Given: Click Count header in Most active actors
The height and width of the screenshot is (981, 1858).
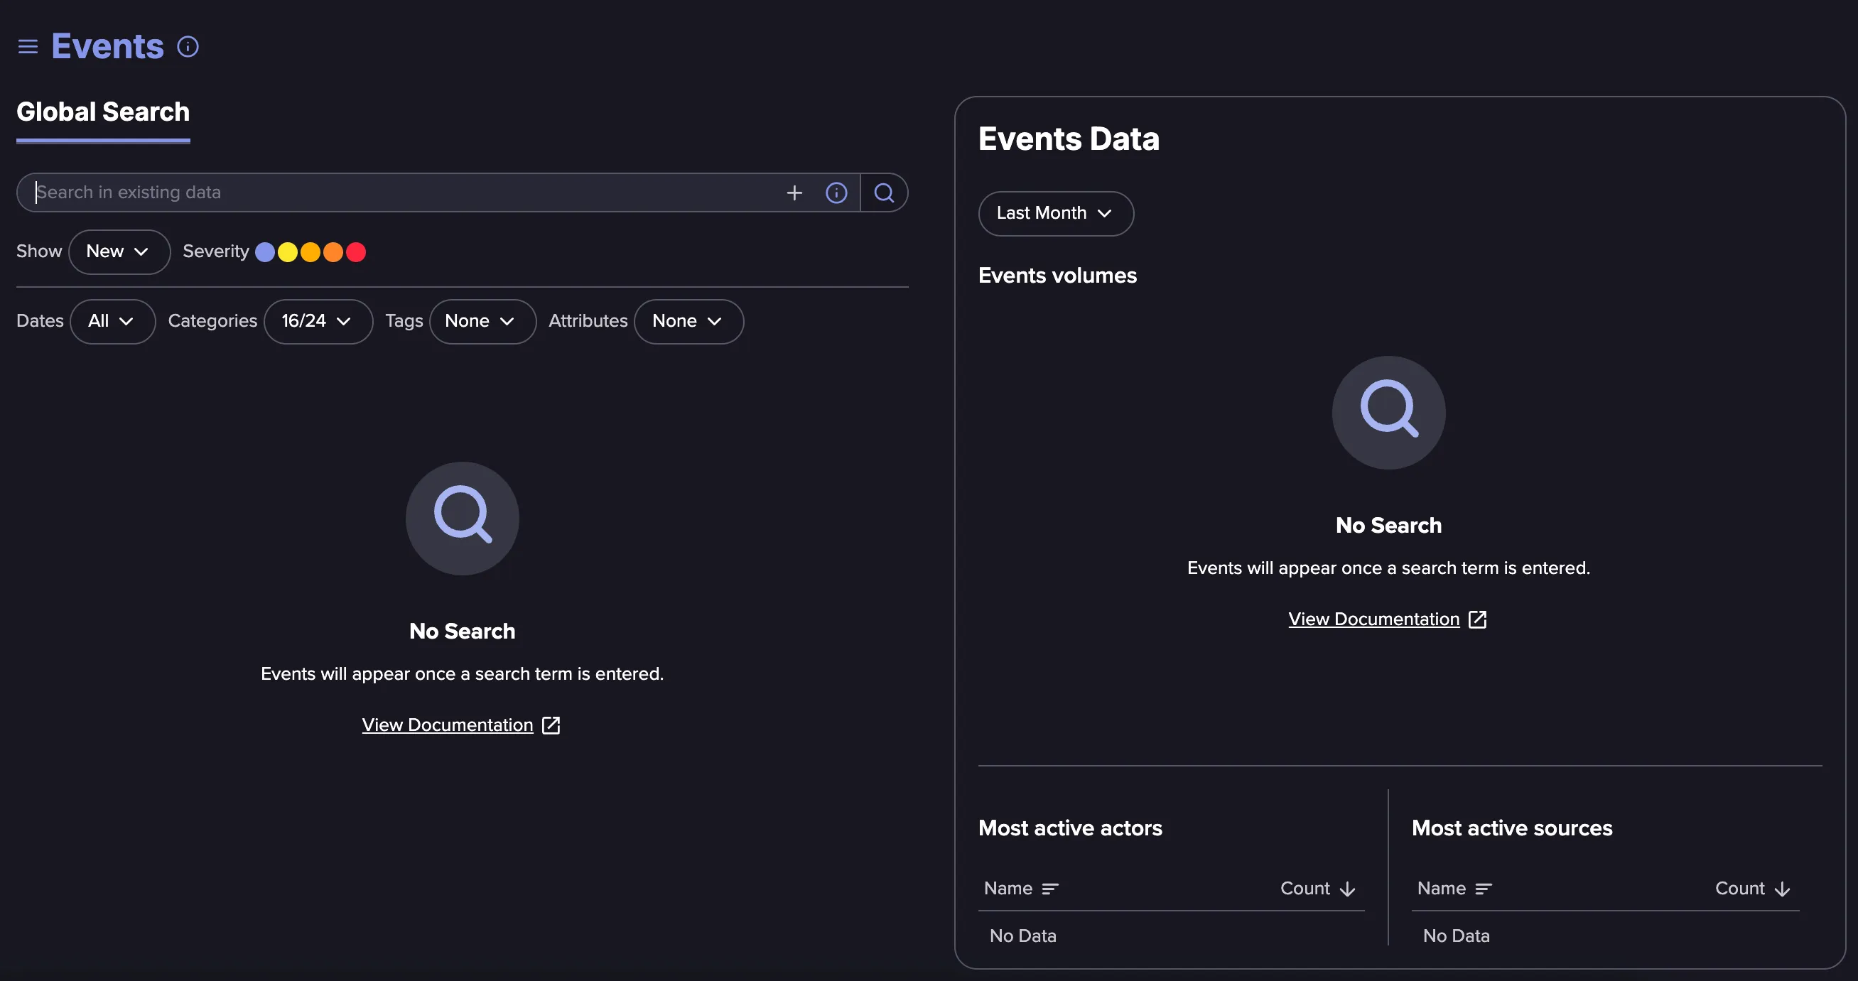Looking at the screenshot, I should tap(1305, 889).
